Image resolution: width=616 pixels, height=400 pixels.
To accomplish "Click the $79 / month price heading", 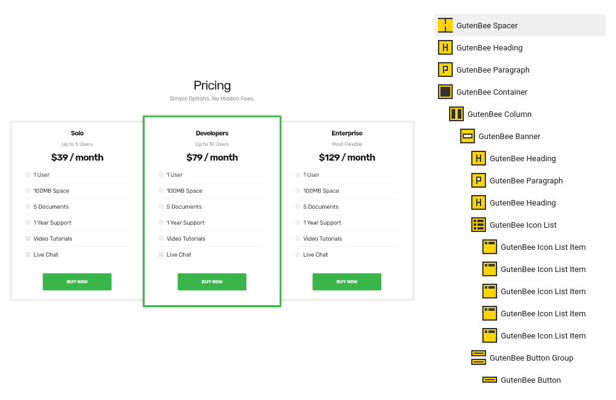I will click(212, 158).
